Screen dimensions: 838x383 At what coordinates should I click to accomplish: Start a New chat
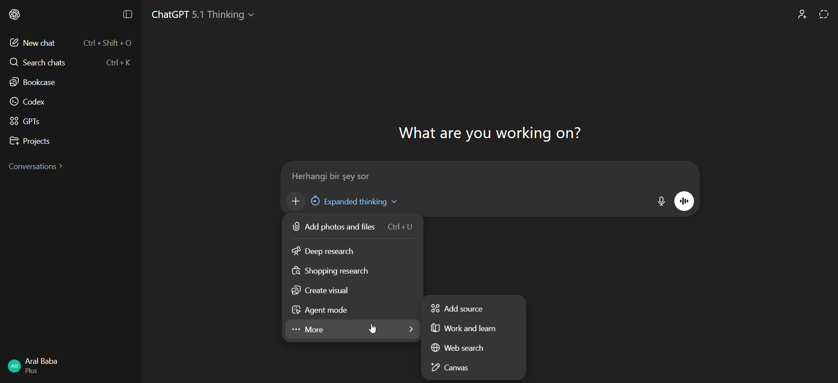pos(38,43)
